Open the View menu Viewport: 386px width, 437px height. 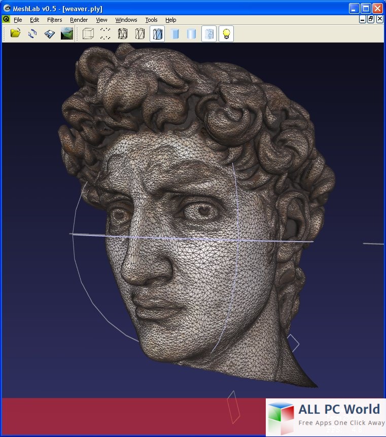pos(101,20)
